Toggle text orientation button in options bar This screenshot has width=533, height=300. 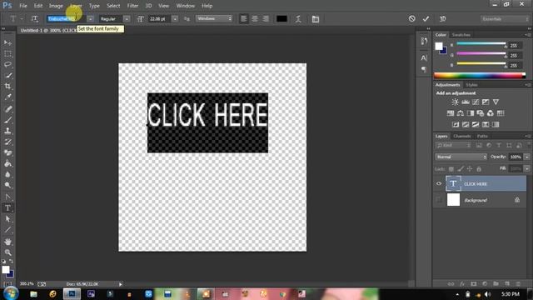click(34, 19)
